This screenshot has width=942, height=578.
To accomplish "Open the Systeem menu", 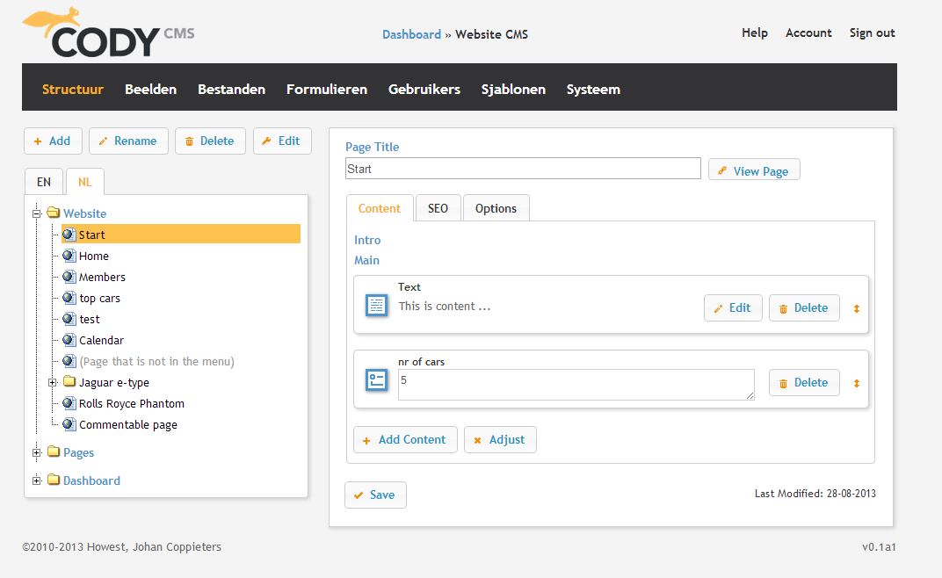I will click(593, 89).
